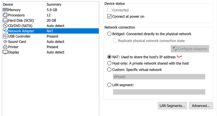Image resolution: width=217 pixels, height=116 pixels.
Task: Enable the LAN segment radio option
Action: (109, 85)
